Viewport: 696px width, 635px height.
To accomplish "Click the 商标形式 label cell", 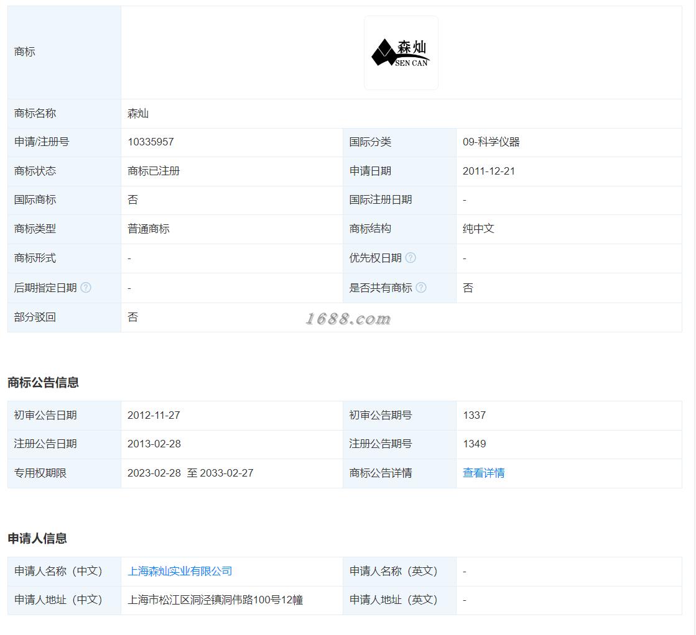I will coord(64,258).
